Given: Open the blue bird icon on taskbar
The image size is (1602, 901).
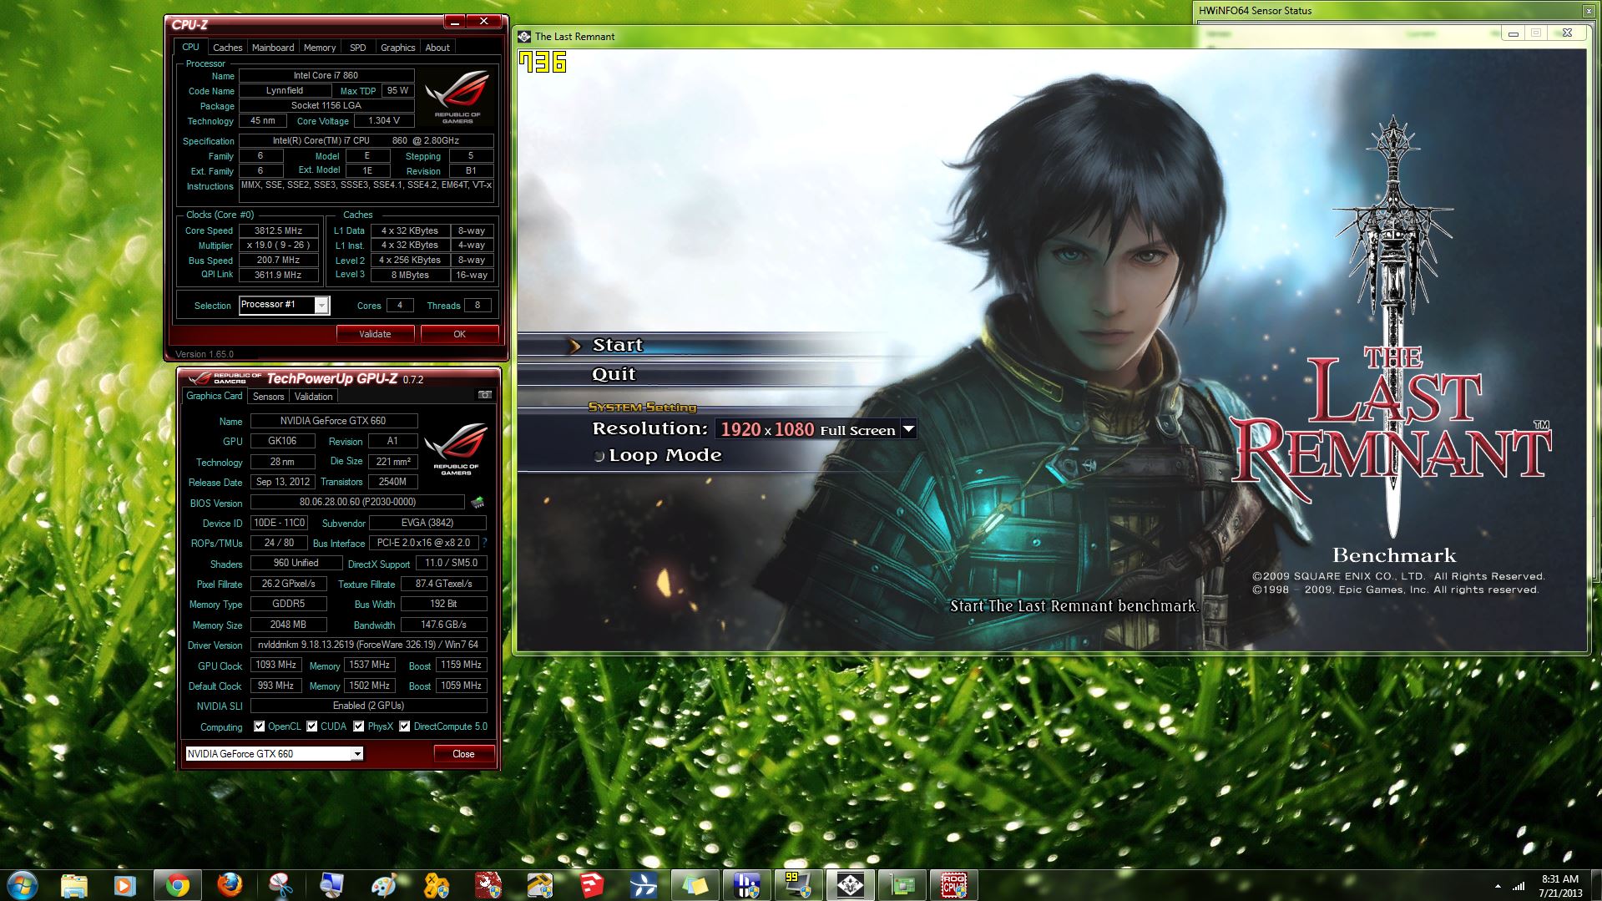Looking at the screenshot, I should tap(643, 884).
